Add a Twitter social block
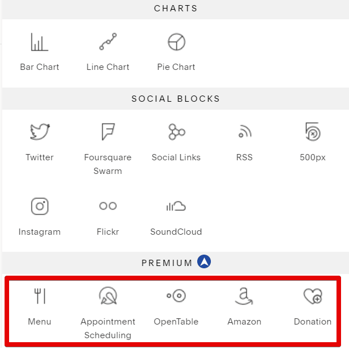Screen dimensions: 349x349 point(40,142)
